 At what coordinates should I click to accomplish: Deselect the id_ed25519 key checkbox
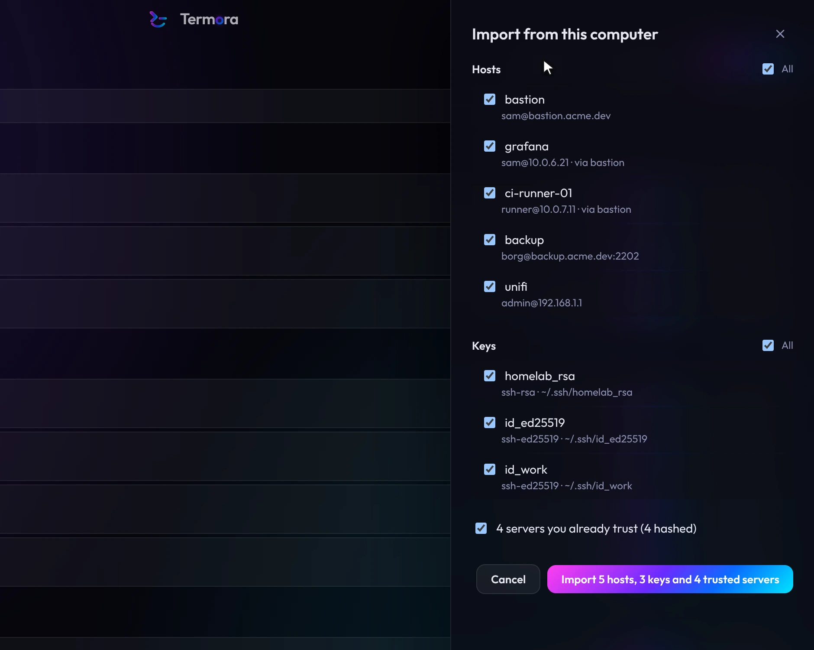pyautogui.click(x=490, y=422)
